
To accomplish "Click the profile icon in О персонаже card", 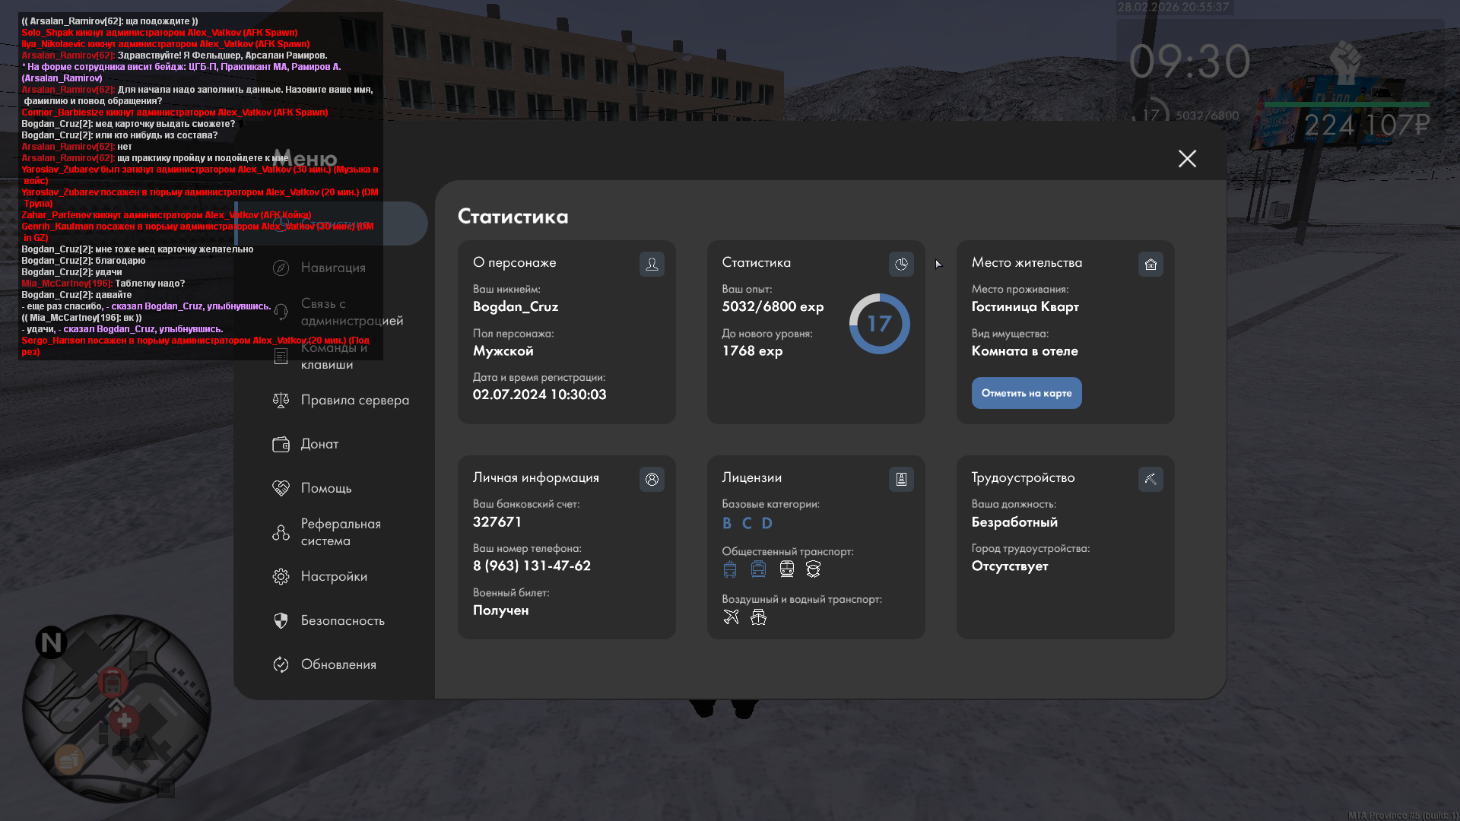I will [x=652, y=264].
